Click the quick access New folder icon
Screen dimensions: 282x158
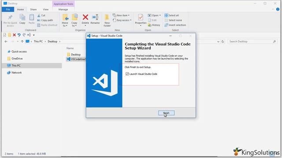tap(9, 35)
